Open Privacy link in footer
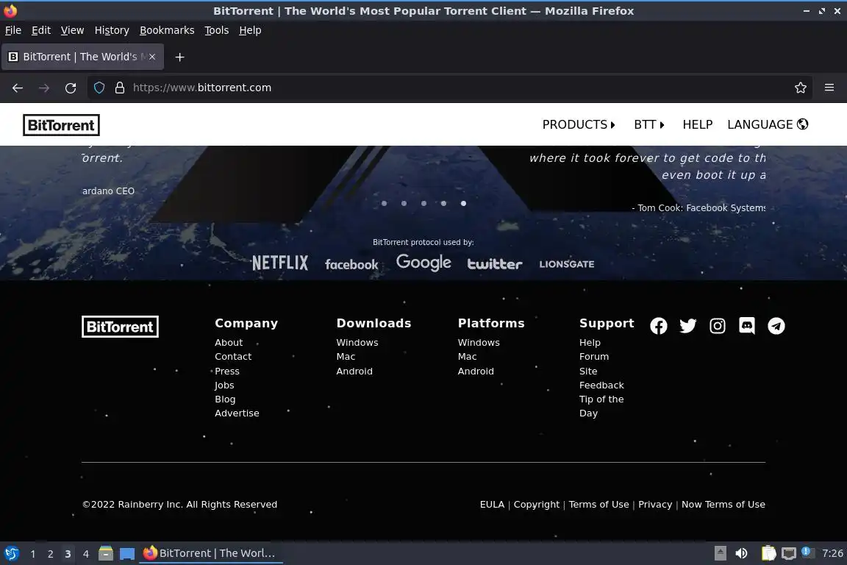The height and width of the screenshot is (565, 847). [x=654, y=505]
